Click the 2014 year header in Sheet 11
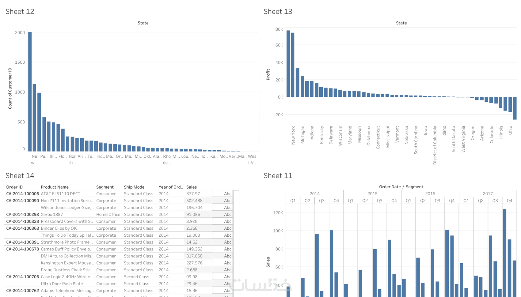The height and width of the screenshot is (297, 521). click(315, 194)
